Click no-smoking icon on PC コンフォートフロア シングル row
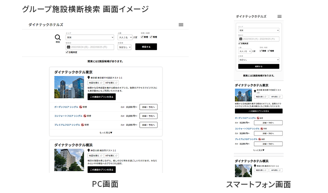 click(85, 116)
